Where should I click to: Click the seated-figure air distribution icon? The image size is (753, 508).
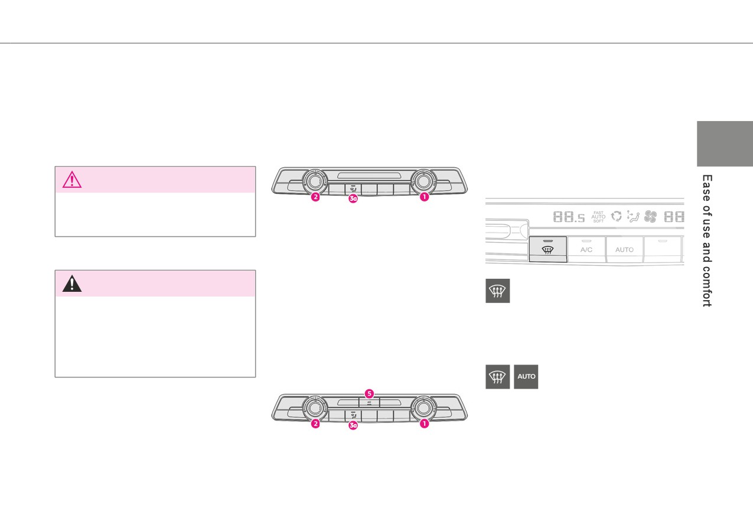click(x=633, y=217)
